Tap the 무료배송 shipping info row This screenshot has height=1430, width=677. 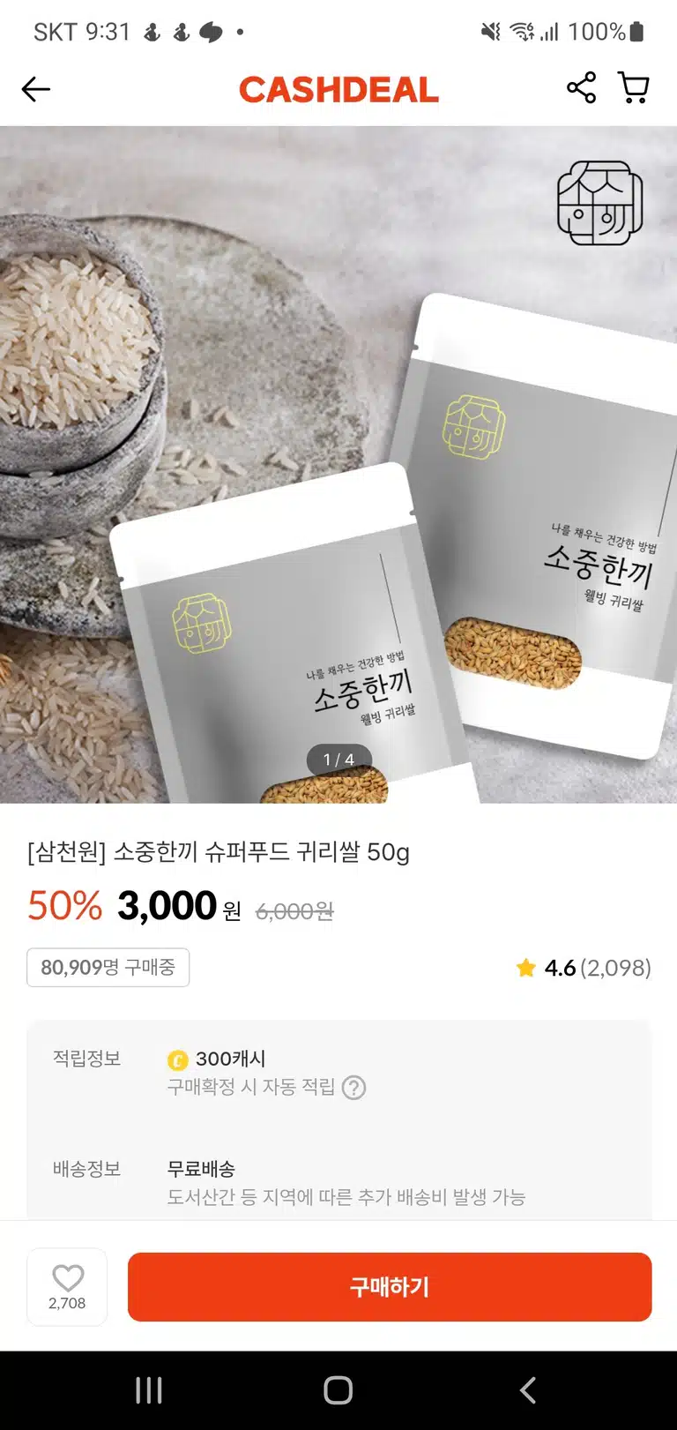[x=338, y=1183]
